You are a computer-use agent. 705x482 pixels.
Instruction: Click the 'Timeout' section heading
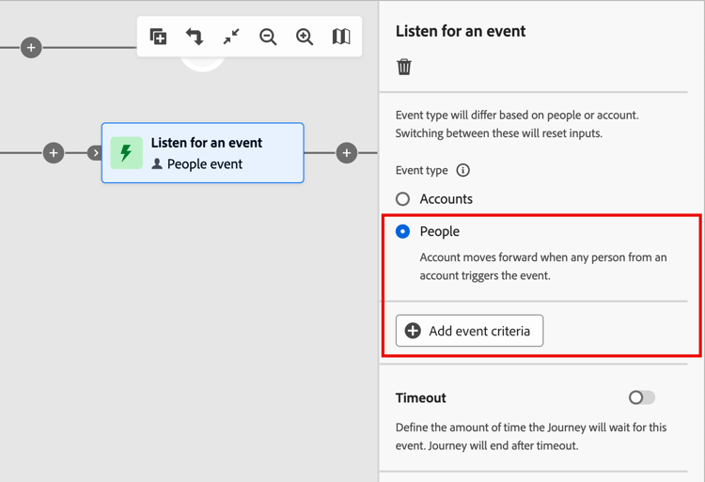pyautogui.click(x=421, y=398)
